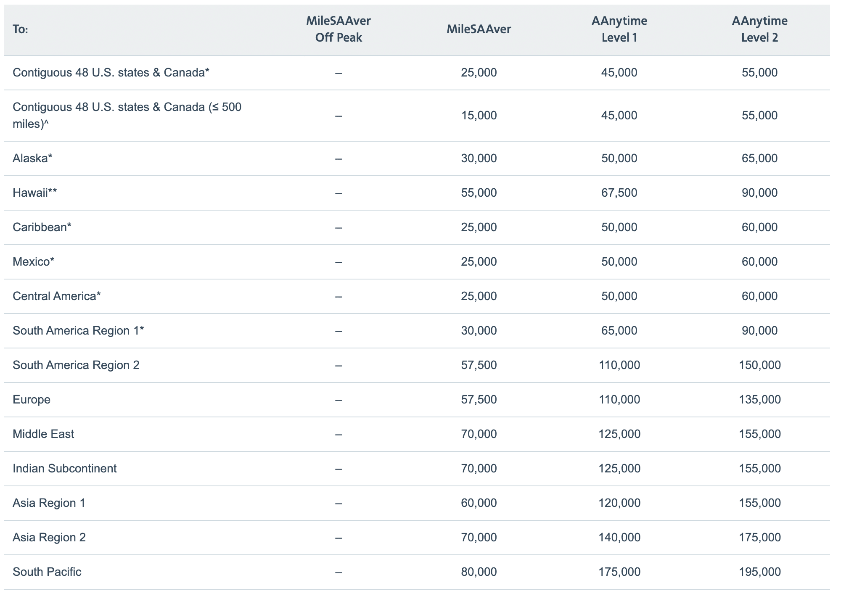
Task: Click the Mexico destination label
Action: click(34, 262)
